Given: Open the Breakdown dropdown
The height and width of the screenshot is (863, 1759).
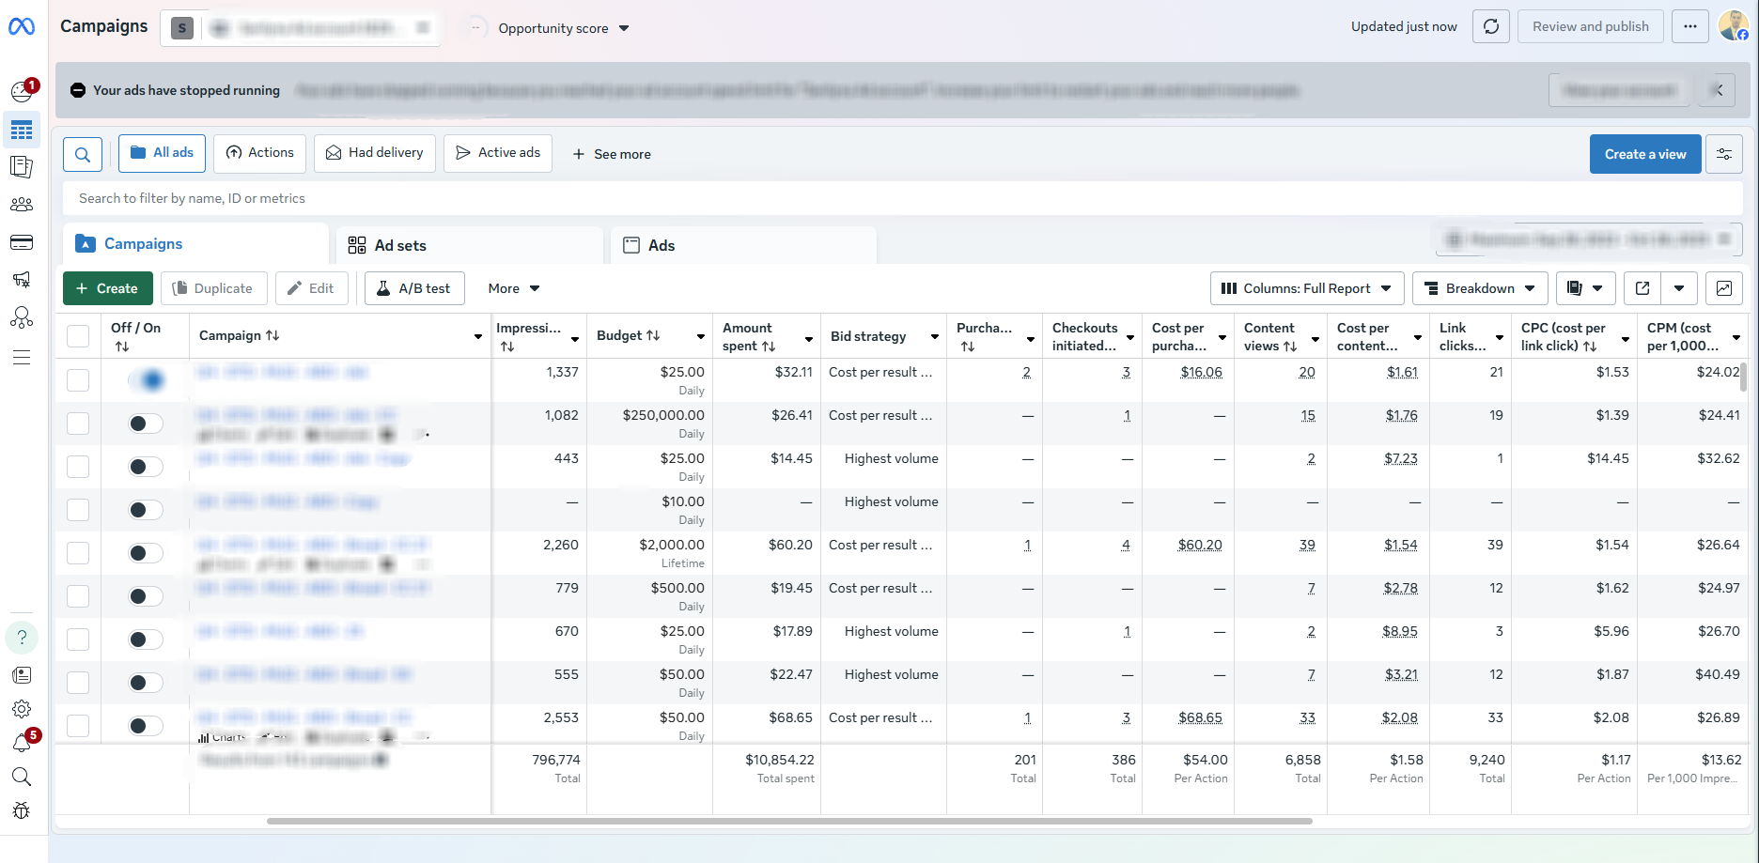Looking at the screenshot, I should [x=1481, y=288].
